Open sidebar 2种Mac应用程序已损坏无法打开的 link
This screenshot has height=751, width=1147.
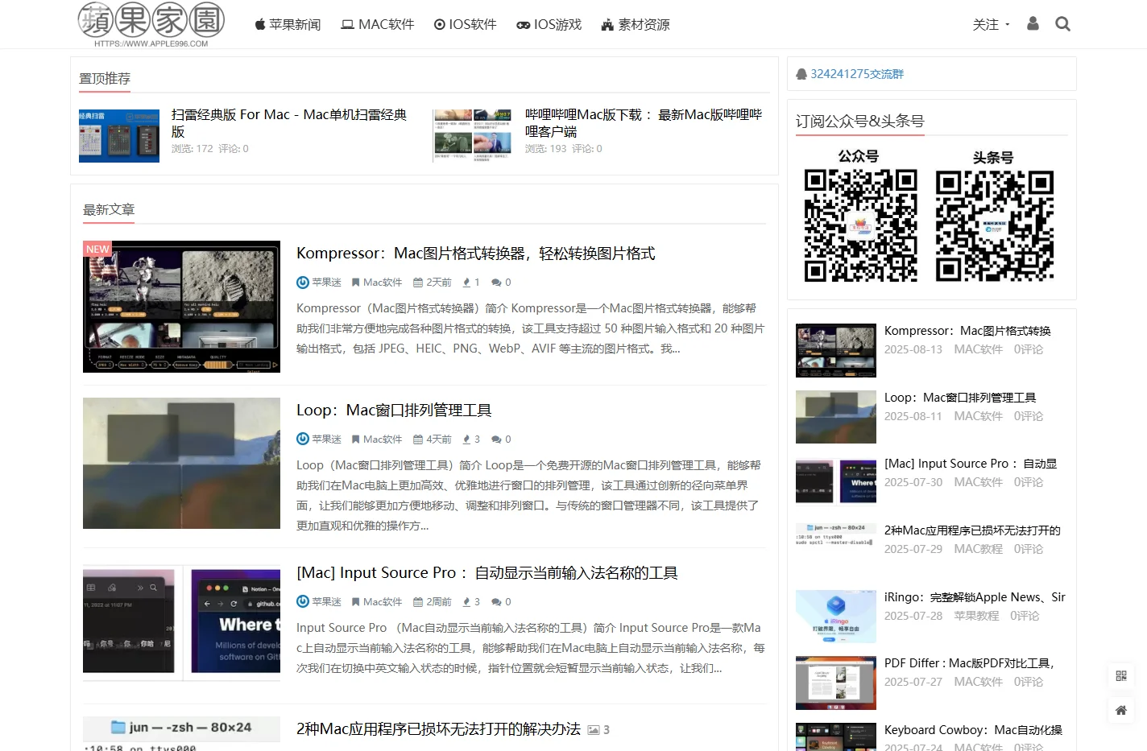click(x=972, y=530)
